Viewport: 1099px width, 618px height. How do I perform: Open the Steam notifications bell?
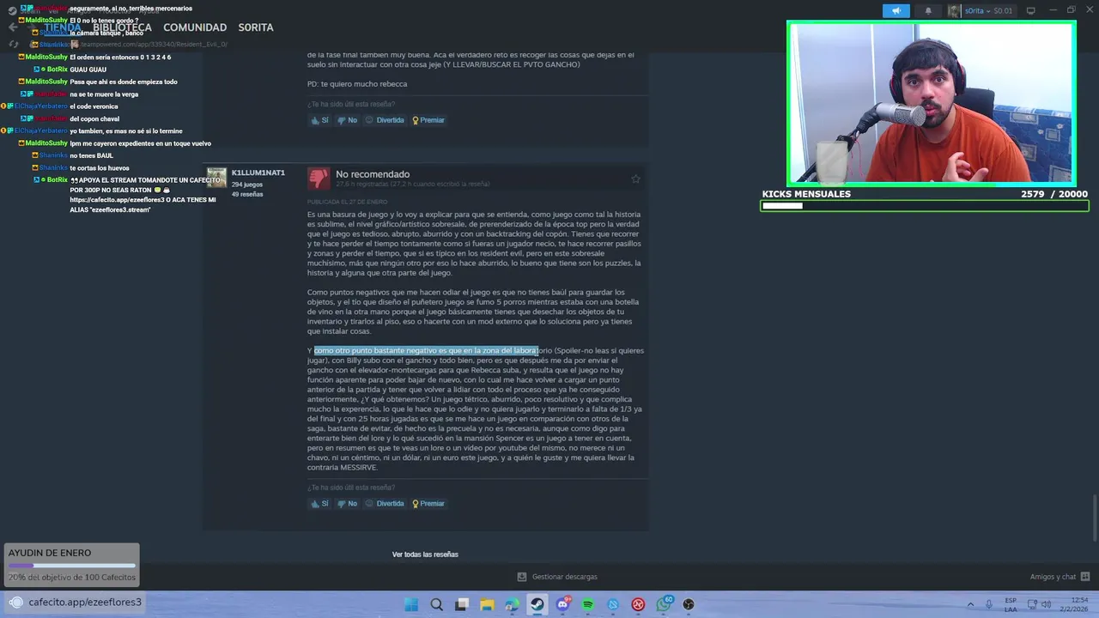coord(928,10)
